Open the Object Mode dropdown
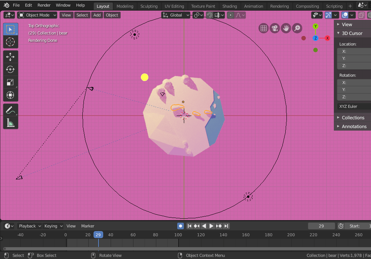The height and width of the screenshot is (259, 371). 38,15
